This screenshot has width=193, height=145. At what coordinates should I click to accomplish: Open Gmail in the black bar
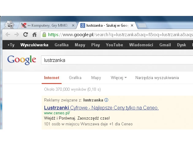(x=165, y=45)
